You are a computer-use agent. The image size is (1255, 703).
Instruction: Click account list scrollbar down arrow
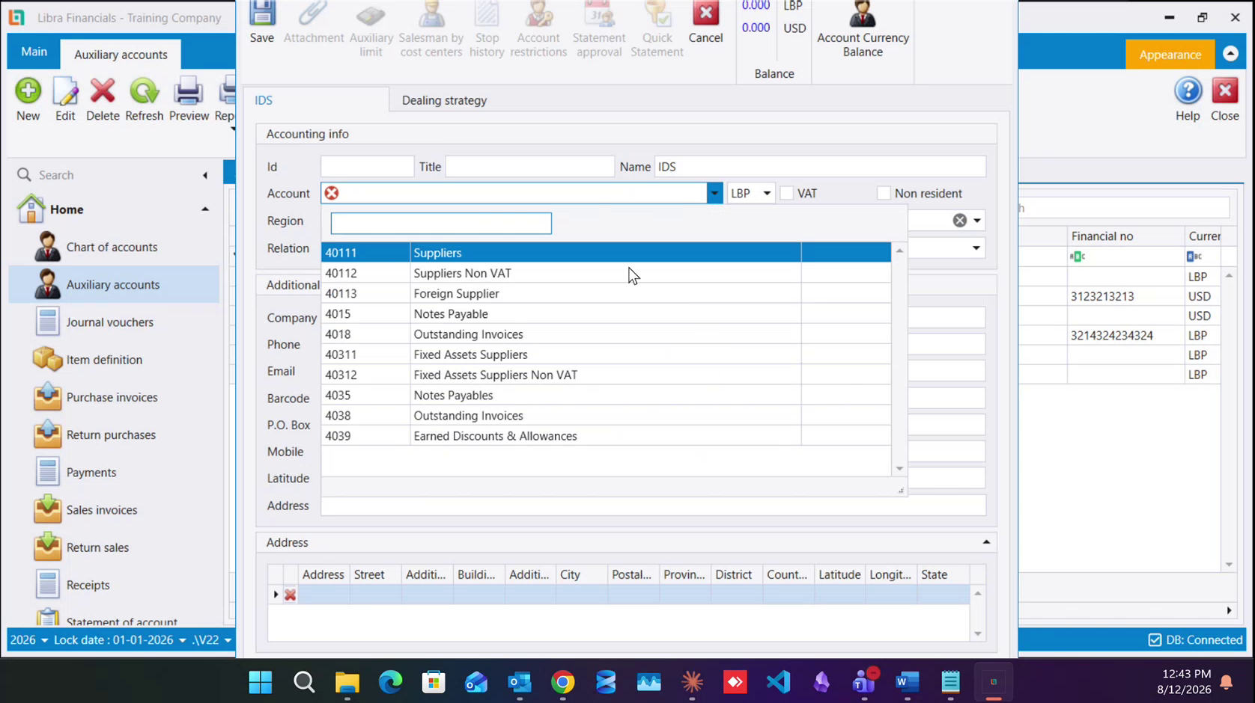pos(899,469)
